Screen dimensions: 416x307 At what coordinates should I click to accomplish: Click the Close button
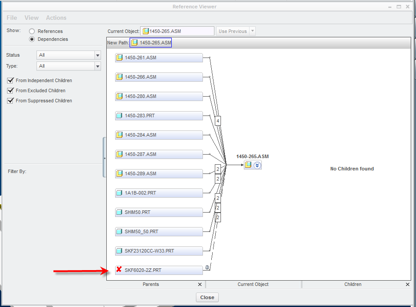pos(207,297)
